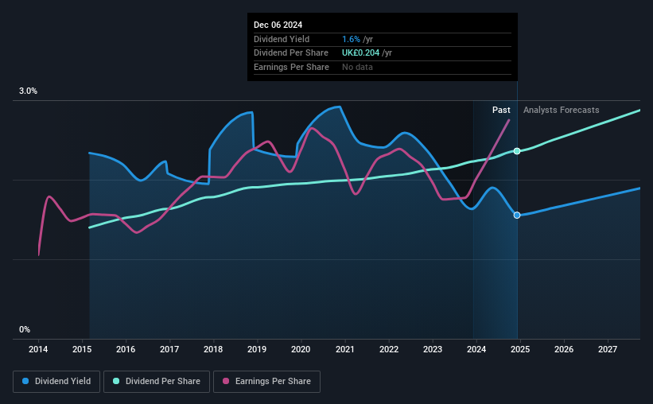
Task: Click the 1.6% dividend yield value
Action: click(x=351, y=39)
